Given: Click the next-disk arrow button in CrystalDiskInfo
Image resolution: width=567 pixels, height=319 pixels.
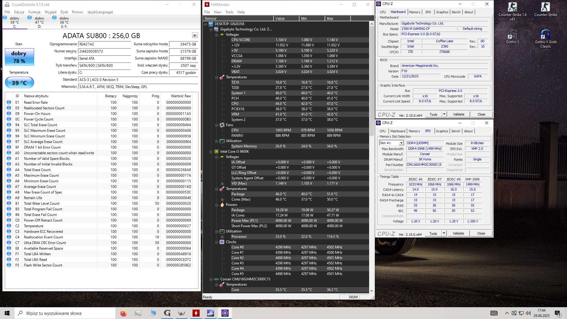Looking at the screenshot, I should tap(195, 35).
